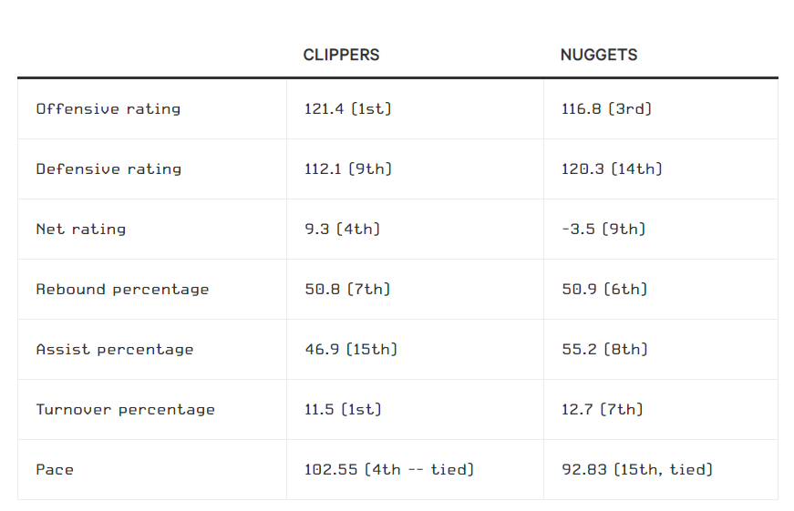794x511 pixels.
Task: Click the Clippers 11.5 (1st) turnover value
Action: 344,410
